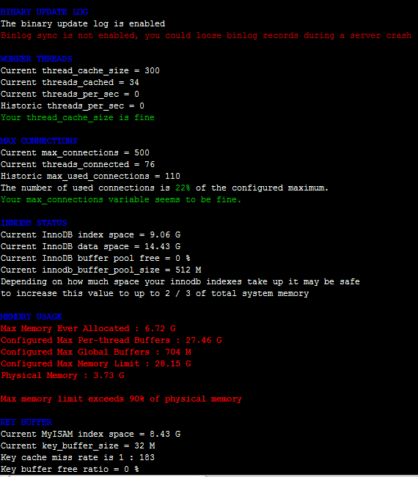
Task: Select 'Current thread_cache_size = 300' line
Action: click(80, 70)
